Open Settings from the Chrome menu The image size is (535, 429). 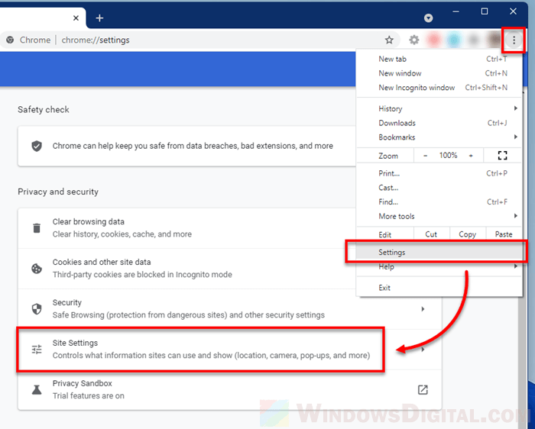pos(439,253)
